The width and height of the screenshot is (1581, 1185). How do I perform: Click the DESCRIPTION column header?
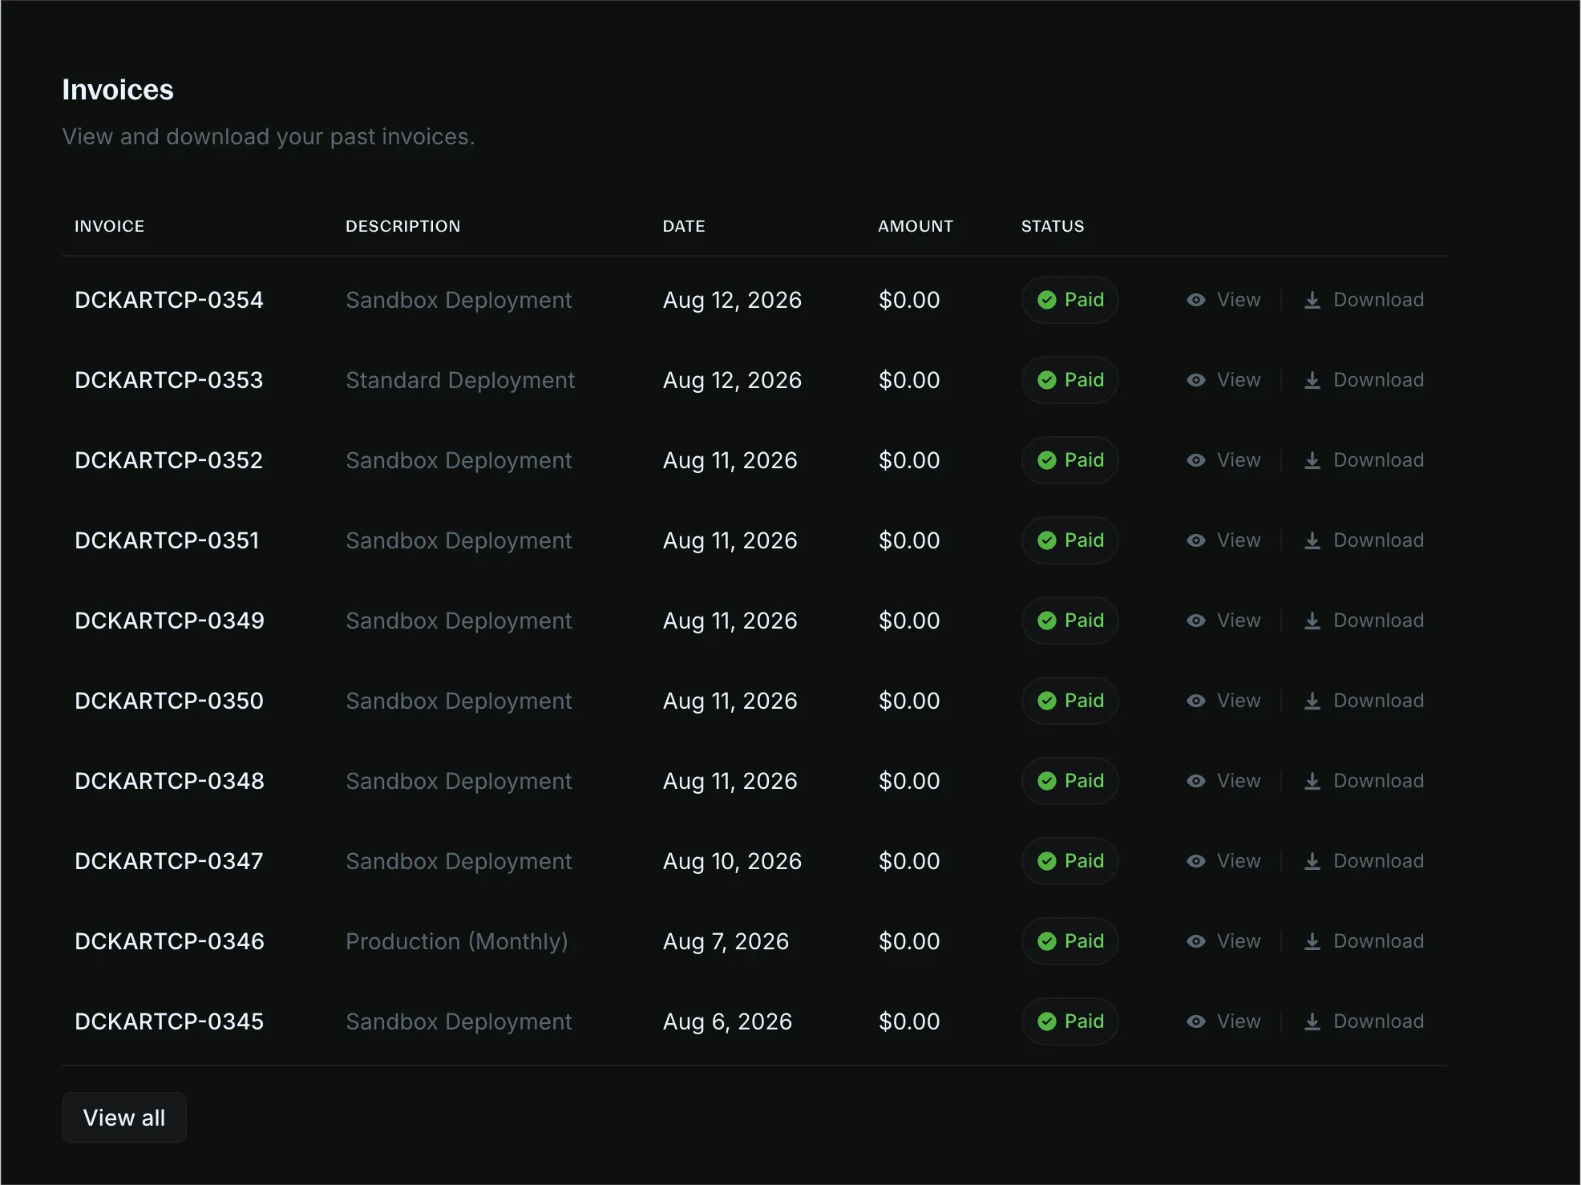tap(403, 226)
